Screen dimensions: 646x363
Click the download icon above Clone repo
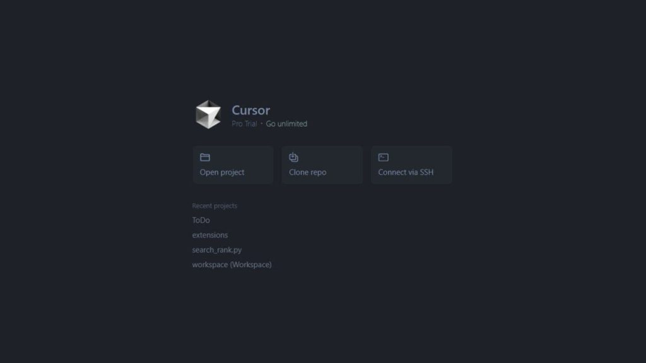pos(293,157)
